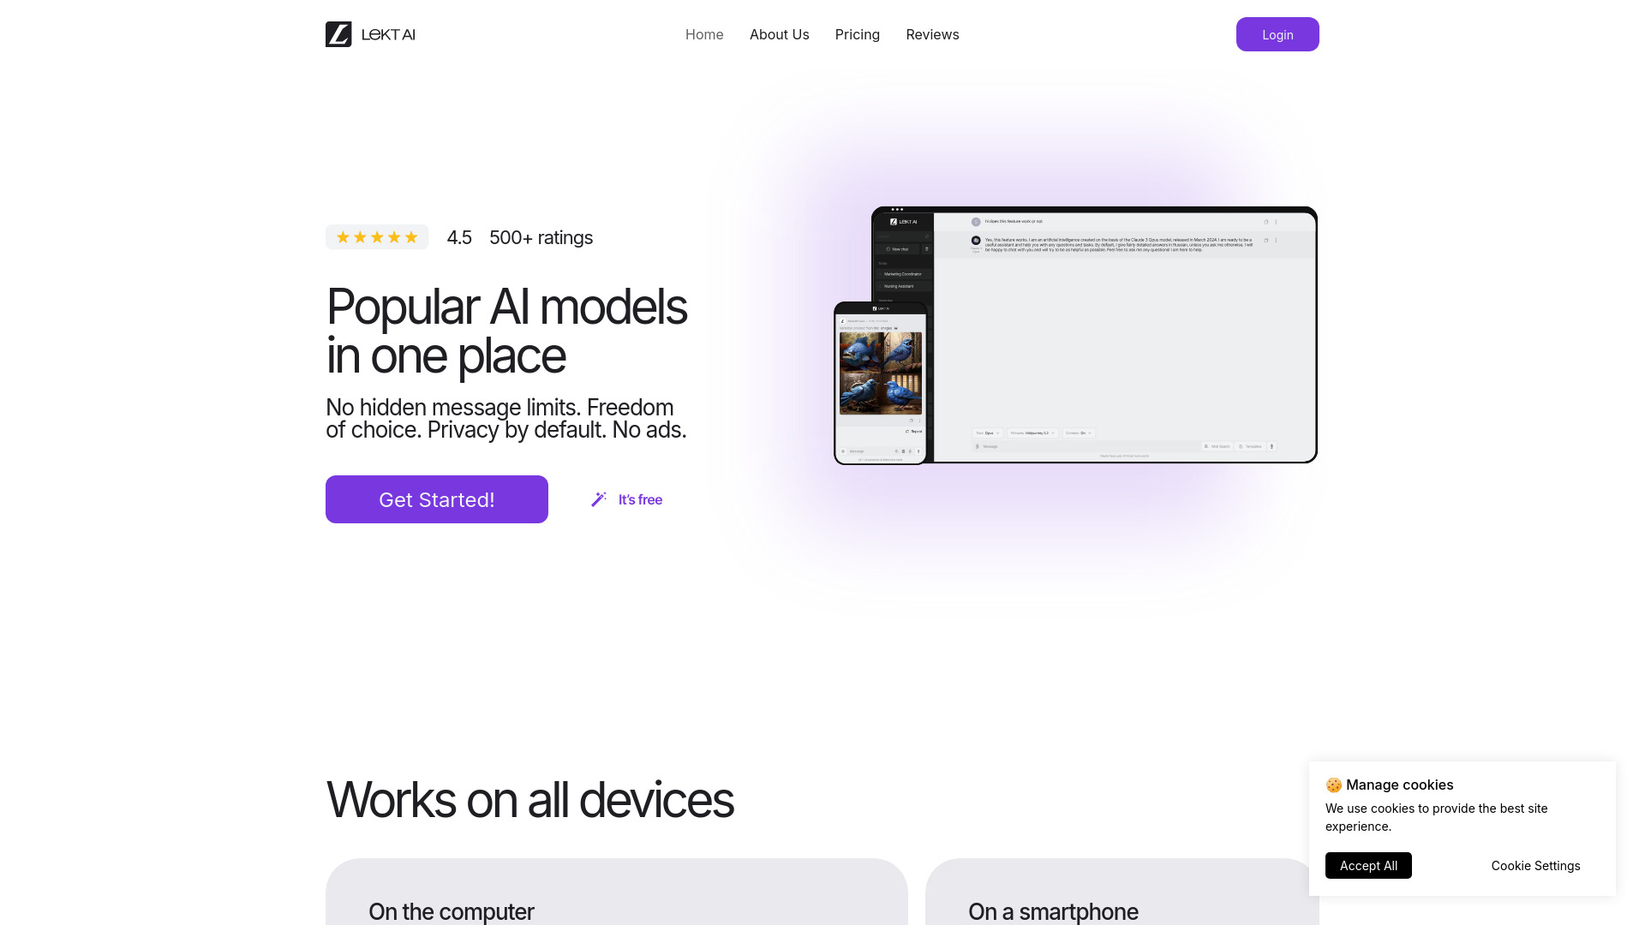Expand the Pricing navigation dropdown
The width and height of the screenshot is (1645, 925).
pos(858,34)
